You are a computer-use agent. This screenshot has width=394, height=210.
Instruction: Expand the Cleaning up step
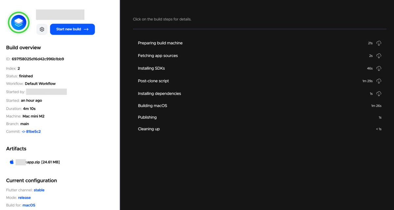(x=259, y=129)
